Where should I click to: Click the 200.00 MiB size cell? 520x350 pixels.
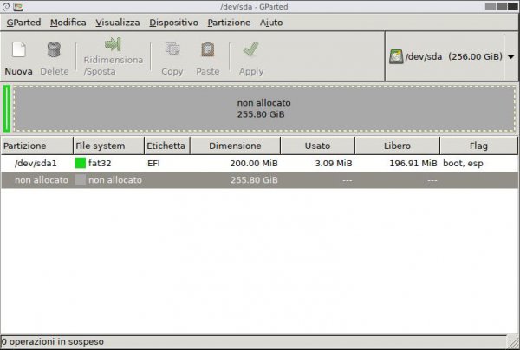tap(254, 163)
